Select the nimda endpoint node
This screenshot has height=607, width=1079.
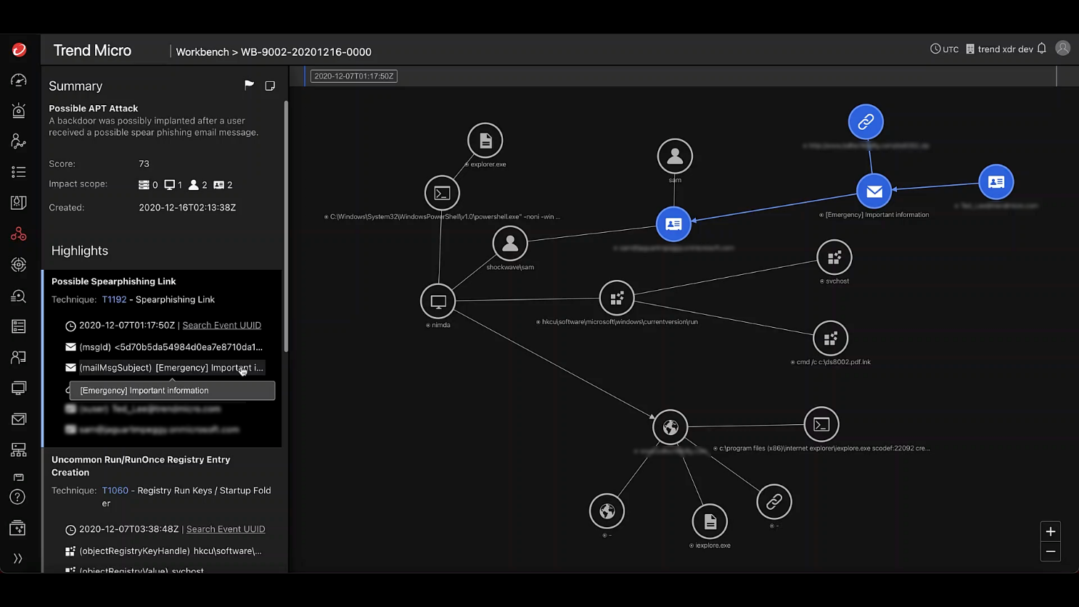pos(438,302)
